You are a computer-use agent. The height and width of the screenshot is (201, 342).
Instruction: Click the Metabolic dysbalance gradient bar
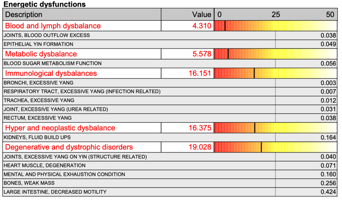pos(275,54)
